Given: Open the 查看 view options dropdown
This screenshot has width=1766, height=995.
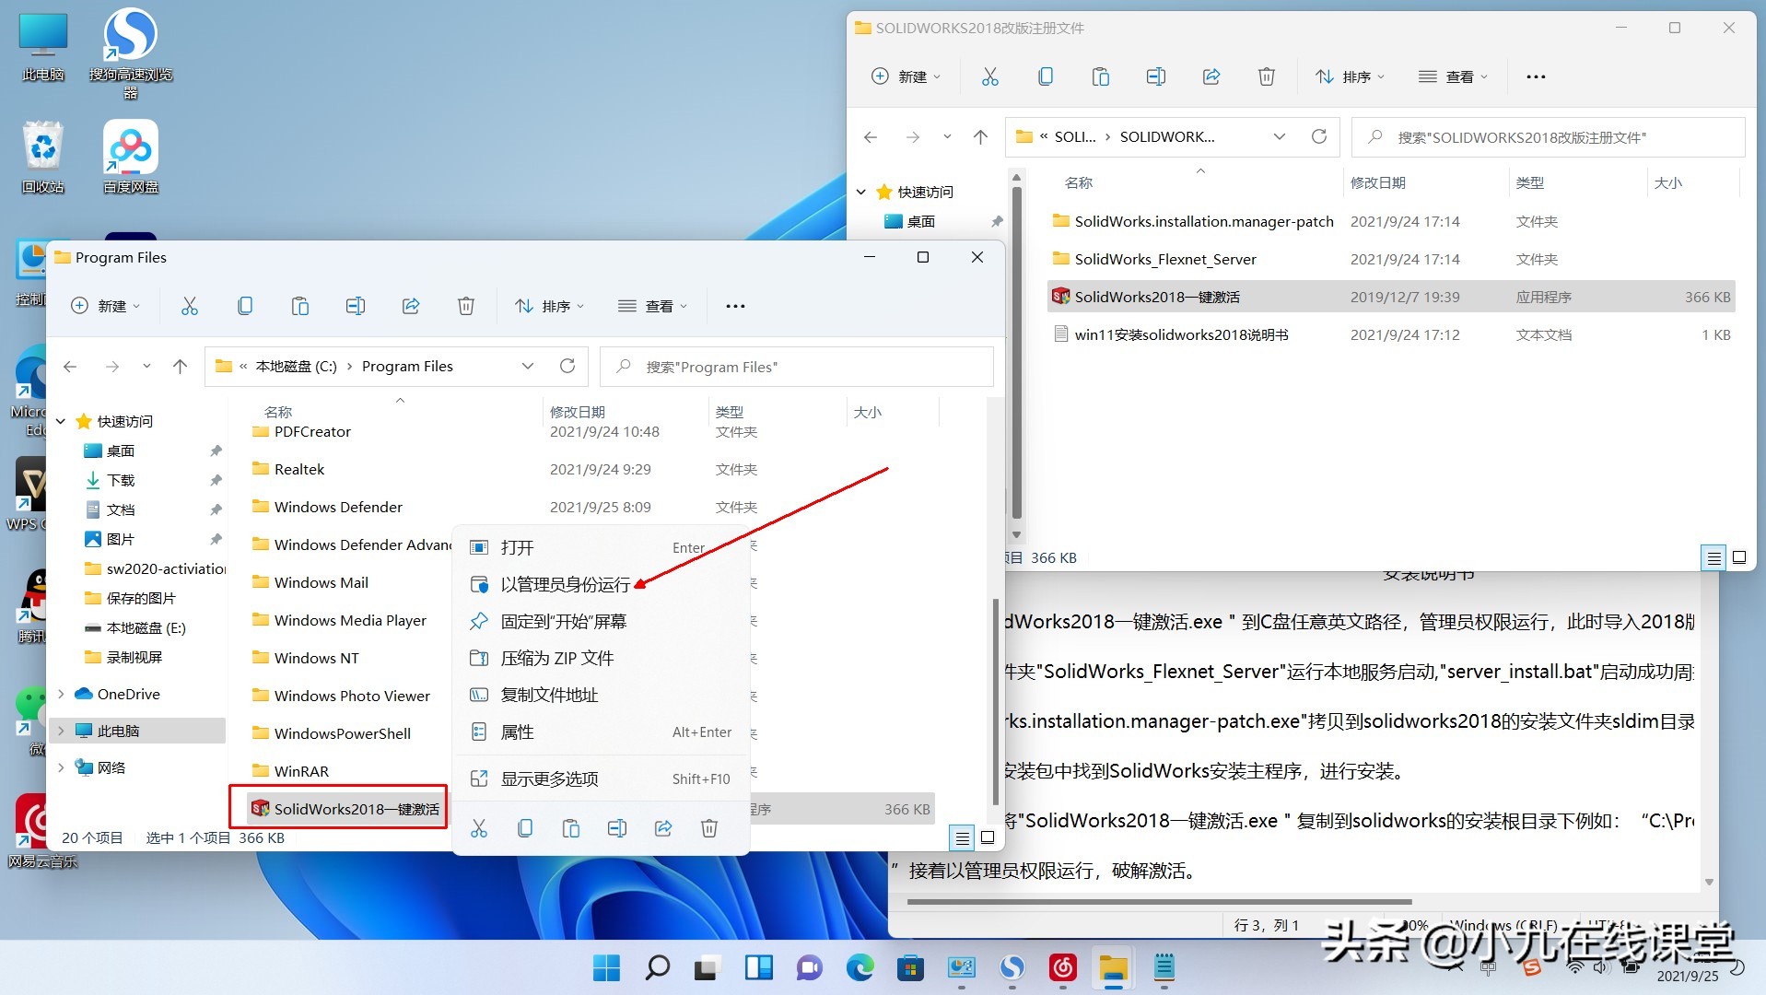Looking at the screenshot, I should point(653,306).
